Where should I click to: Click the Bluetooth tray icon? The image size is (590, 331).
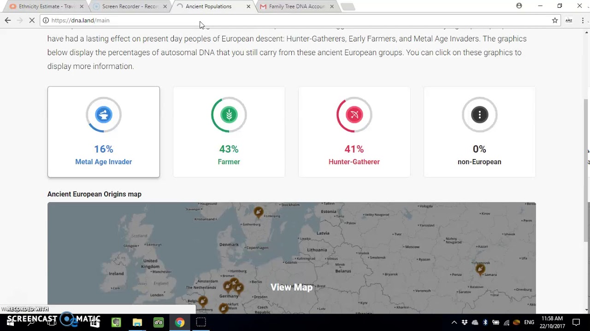[x=485, y=322]
